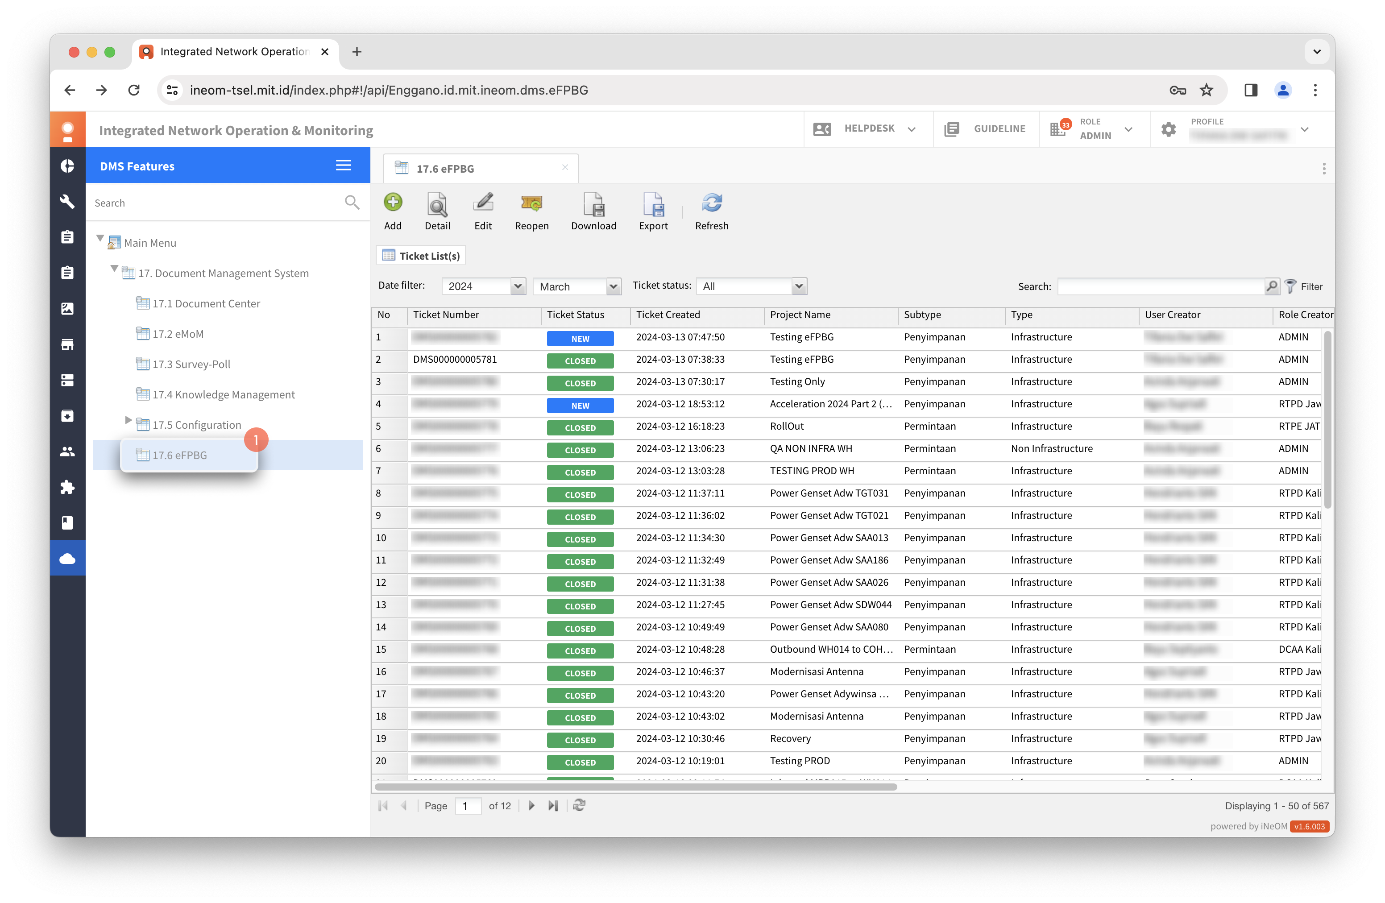The width and height of the screenshot is (1385, 903).
Task: Click the ticket Search input field
Action: point(1161,286)
